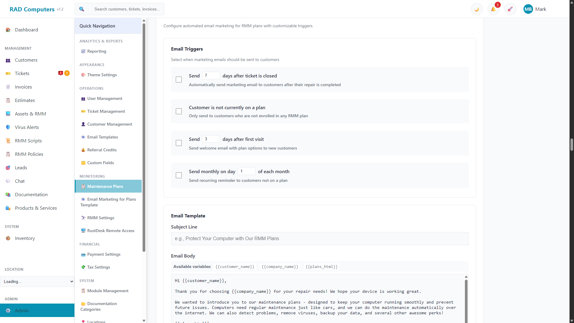Open User Management settings

[105, 98]
